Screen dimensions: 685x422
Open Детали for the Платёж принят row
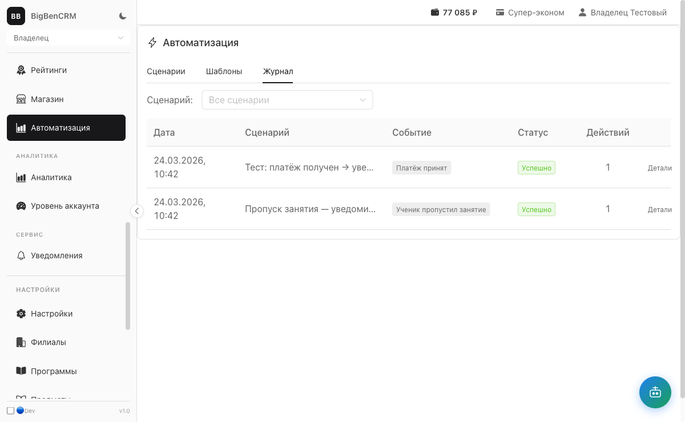point(659,168)
